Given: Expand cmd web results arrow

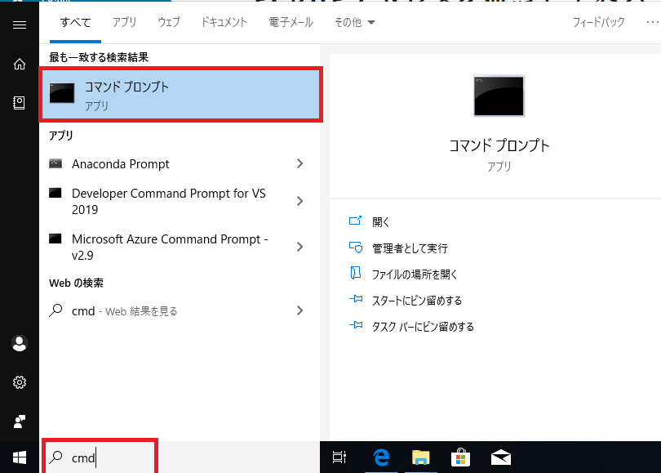Looking at the screenshot, I should [299, 311].
